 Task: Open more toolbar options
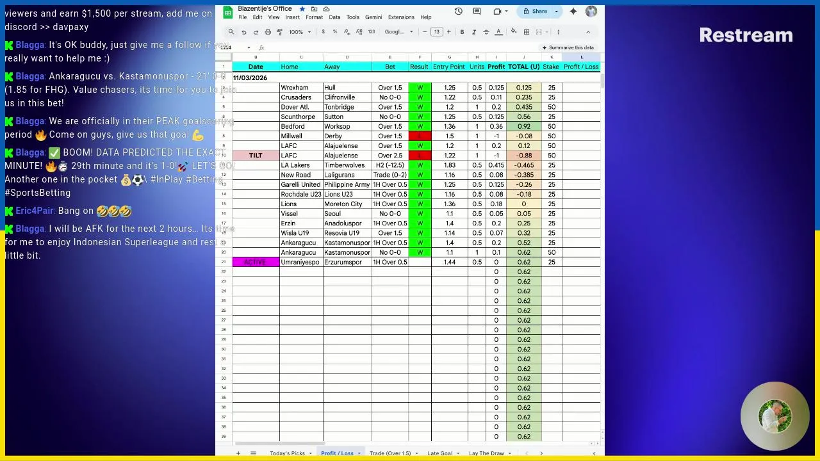558,32
